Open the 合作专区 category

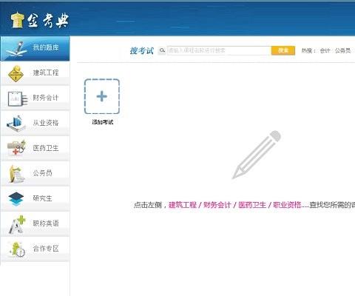pyautogui.click(x=35, y=249)
